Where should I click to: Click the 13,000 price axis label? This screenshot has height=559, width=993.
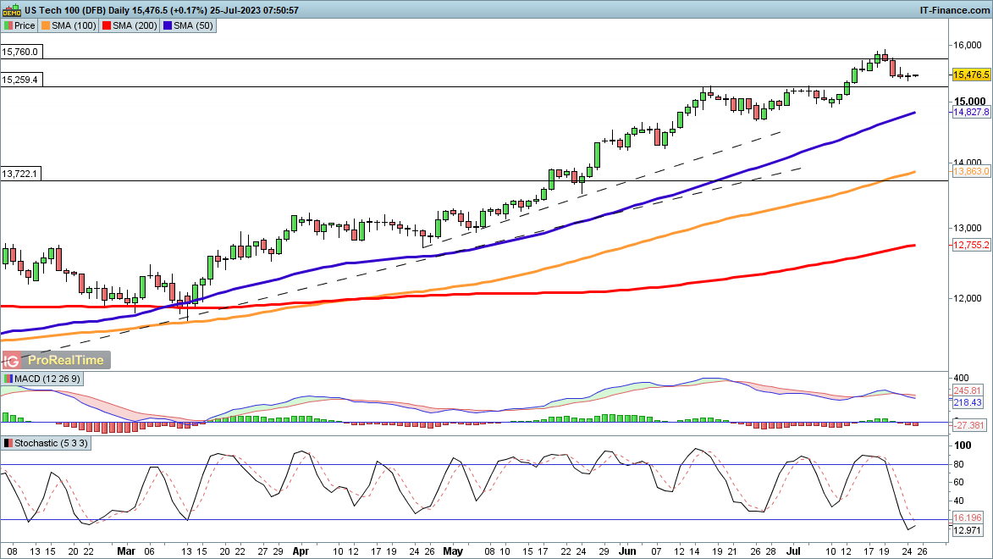click(x=969, y=228)
